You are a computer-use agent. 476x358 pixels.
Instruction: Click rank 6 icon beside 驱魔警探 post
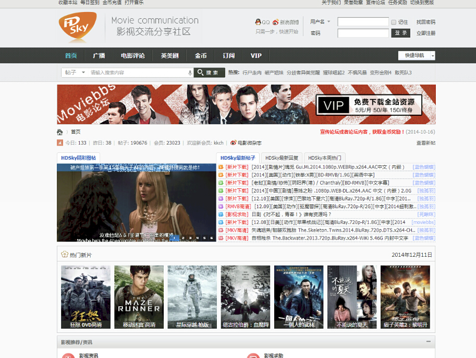(221, 206)
